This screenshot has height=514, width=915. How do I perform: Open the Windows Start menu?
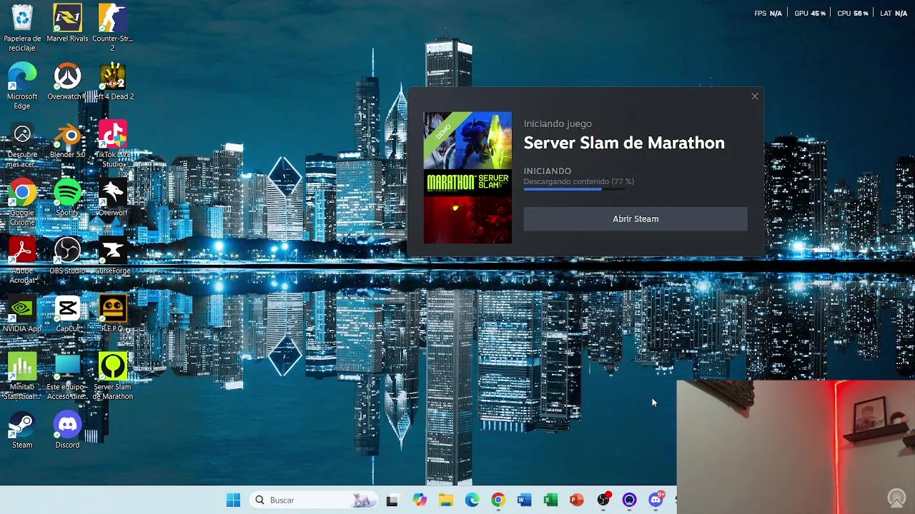tap(234, 500)
